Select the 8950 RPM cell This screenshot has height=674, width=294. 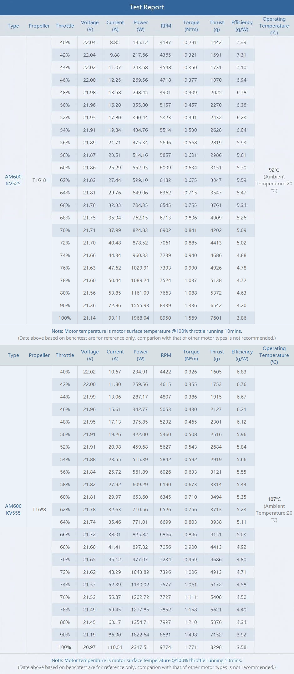point(165,318)
